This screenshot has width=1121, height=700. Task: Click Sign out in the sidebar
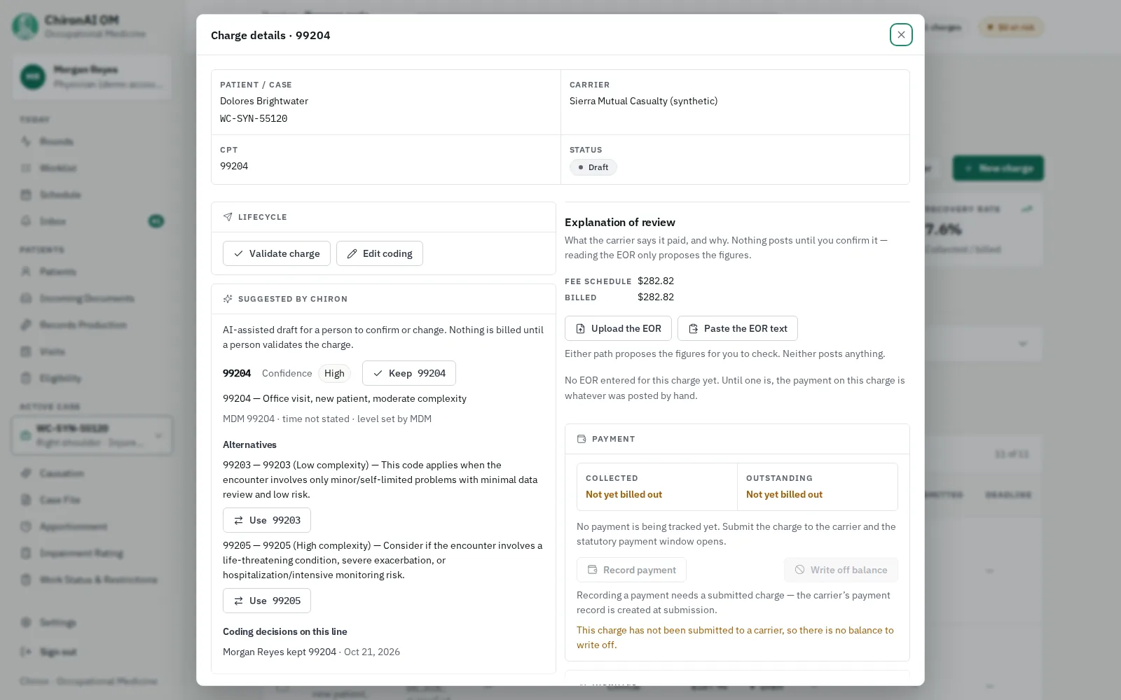pos(91,652)
